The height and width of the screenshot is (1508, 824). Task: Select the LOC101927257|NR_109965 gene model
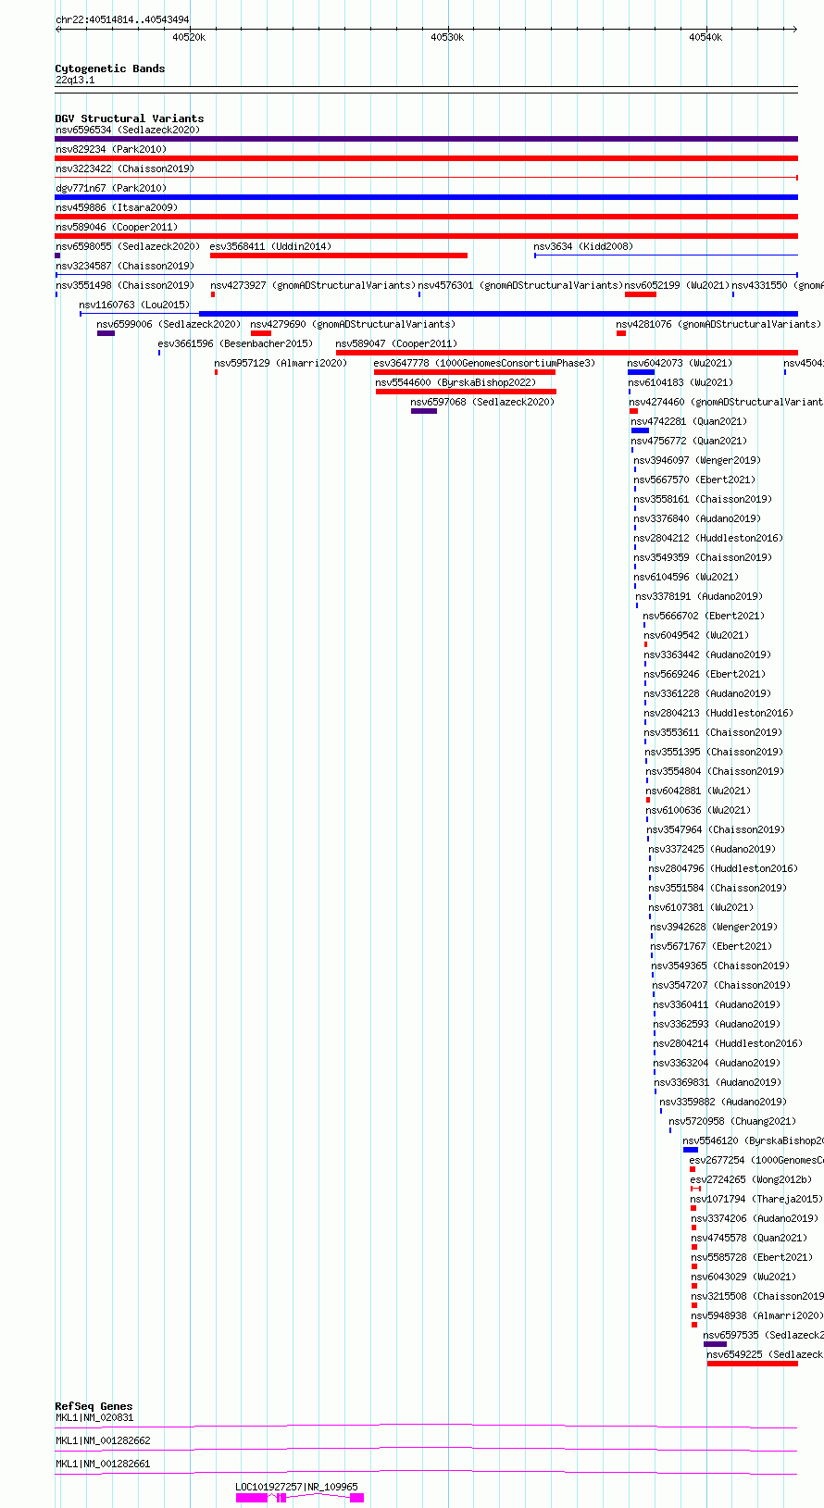click(x=300, y=1498)
